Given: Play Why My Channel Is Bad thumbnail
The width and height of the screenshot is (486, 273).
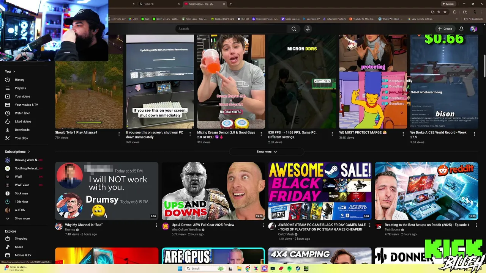Looking at the screenshot, I should pos(107,191).
